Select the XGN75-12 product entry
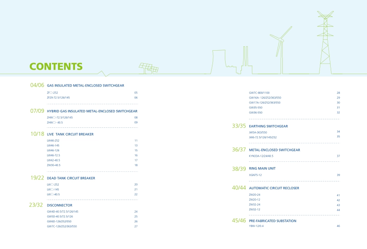 tap(255, 175)
